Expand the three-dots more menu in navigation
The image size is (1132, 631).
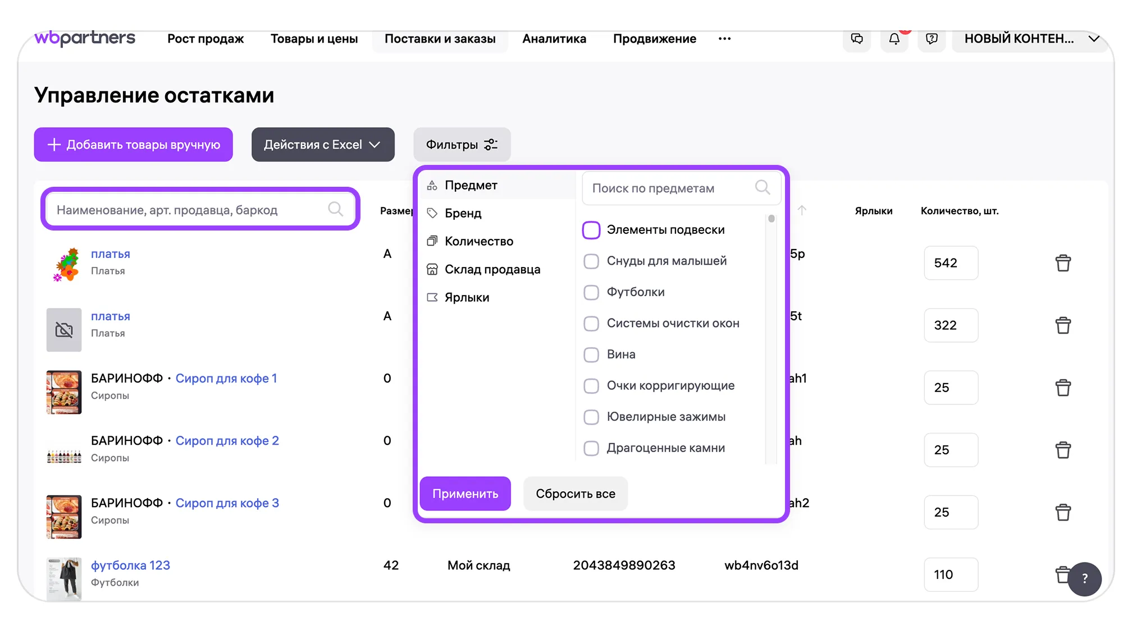pyautogui.click(x=724, y=39)
